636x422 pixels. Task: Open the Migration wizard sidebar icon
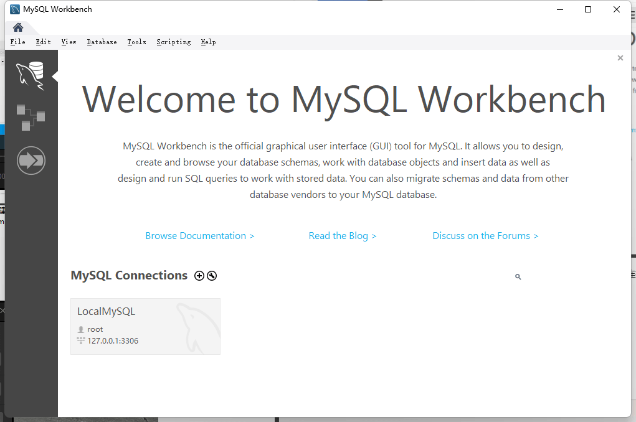pyautogui.click(x=31, y=161)
